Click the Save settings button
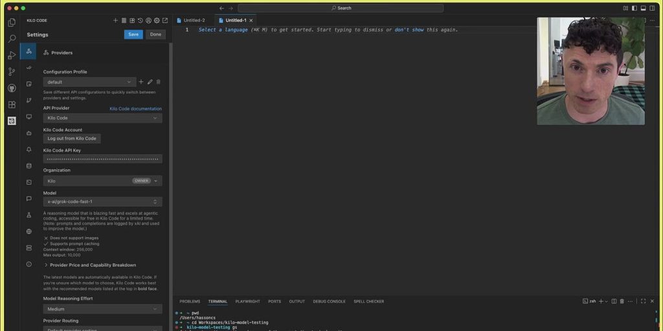The width and height of the screenshot is (663, 331). click(133, 34)
